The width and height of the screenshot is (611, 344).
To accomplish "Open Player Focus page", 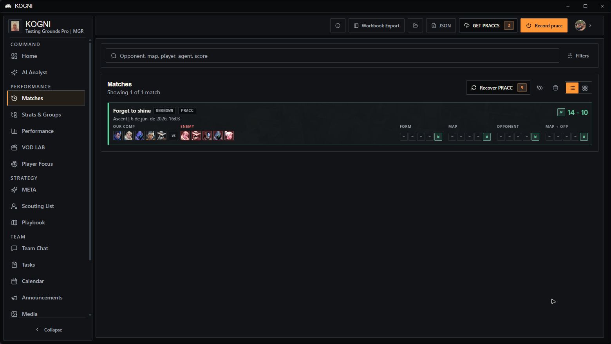I will 46,164.
